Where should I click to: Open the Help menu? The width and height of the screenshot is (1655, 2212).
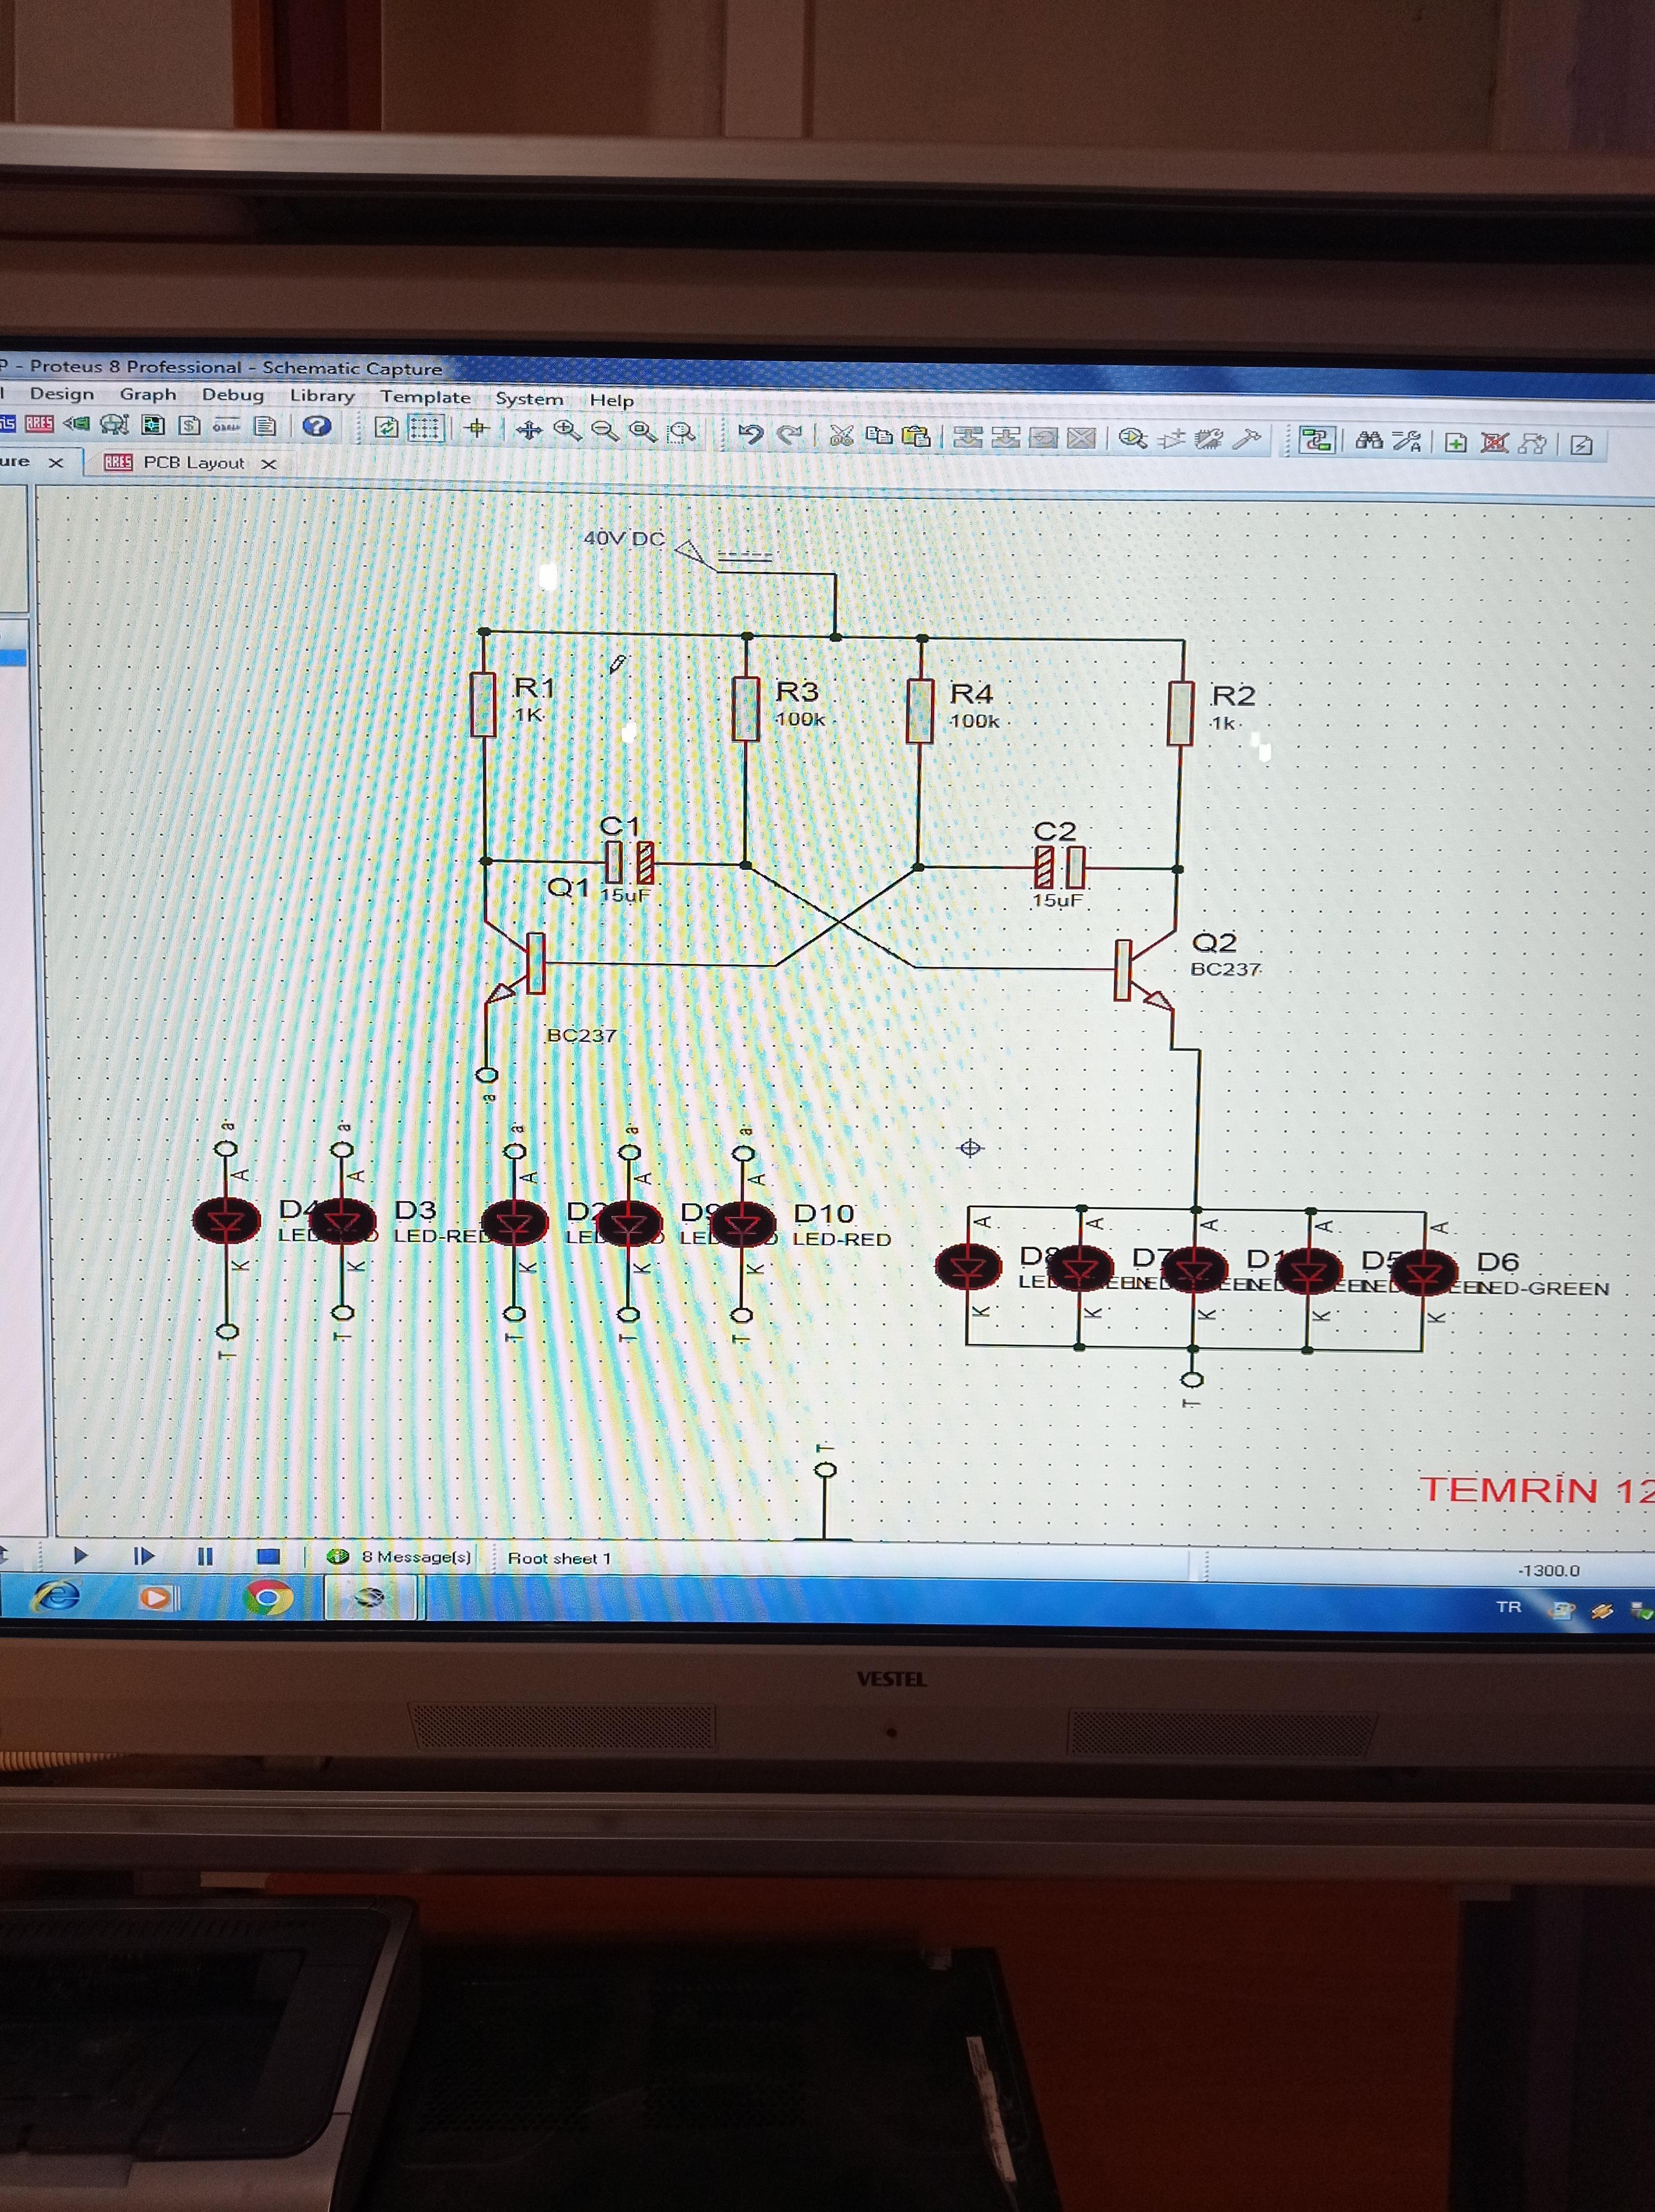pyautogui.click(x=611, y=400)
